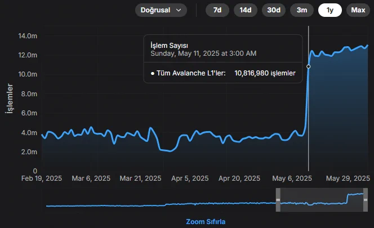This screenshot has width=374, height=228.
Task: Select the 1y time range
Action: (x=330, y=10)
